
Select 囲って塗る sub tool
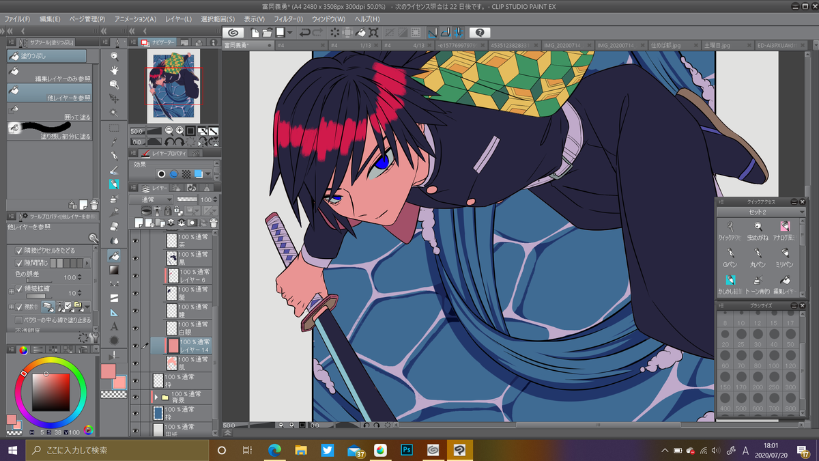[48, 111]
